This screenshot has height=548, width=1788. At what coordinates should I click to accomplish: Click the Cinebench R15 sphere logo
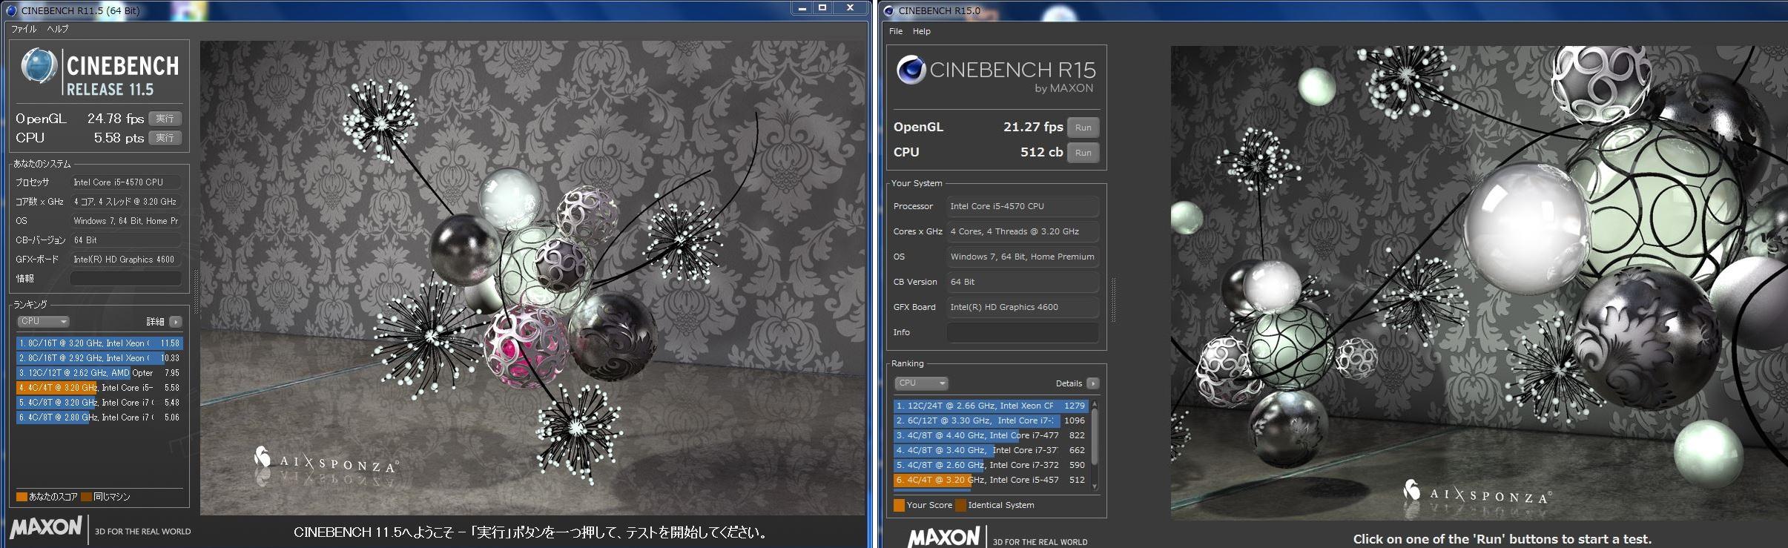pyautogui.click(x=911, y=70)
